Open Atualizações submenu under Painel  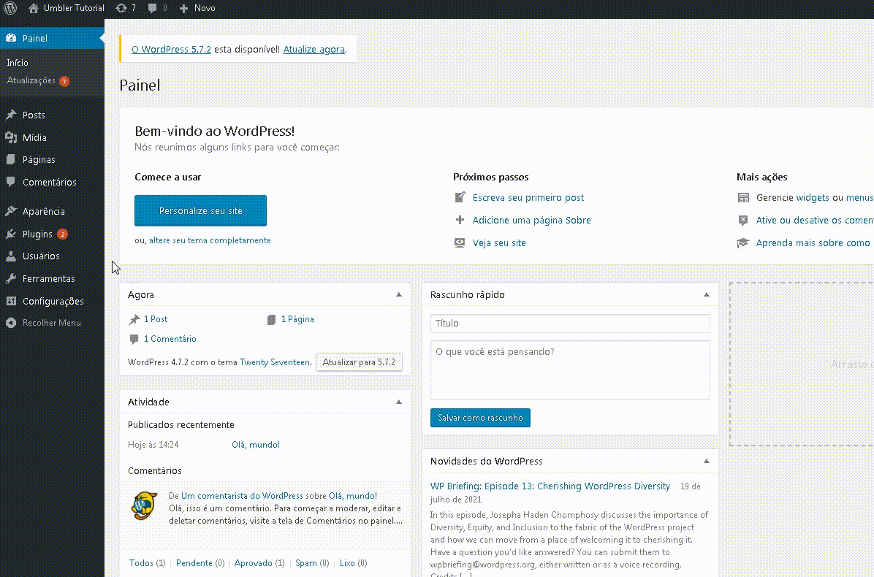click(31, 81)
